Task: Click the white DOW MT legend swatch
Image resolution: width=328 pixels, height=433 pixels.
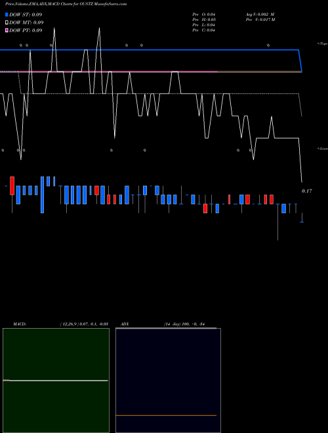Action: pos(7,22)
